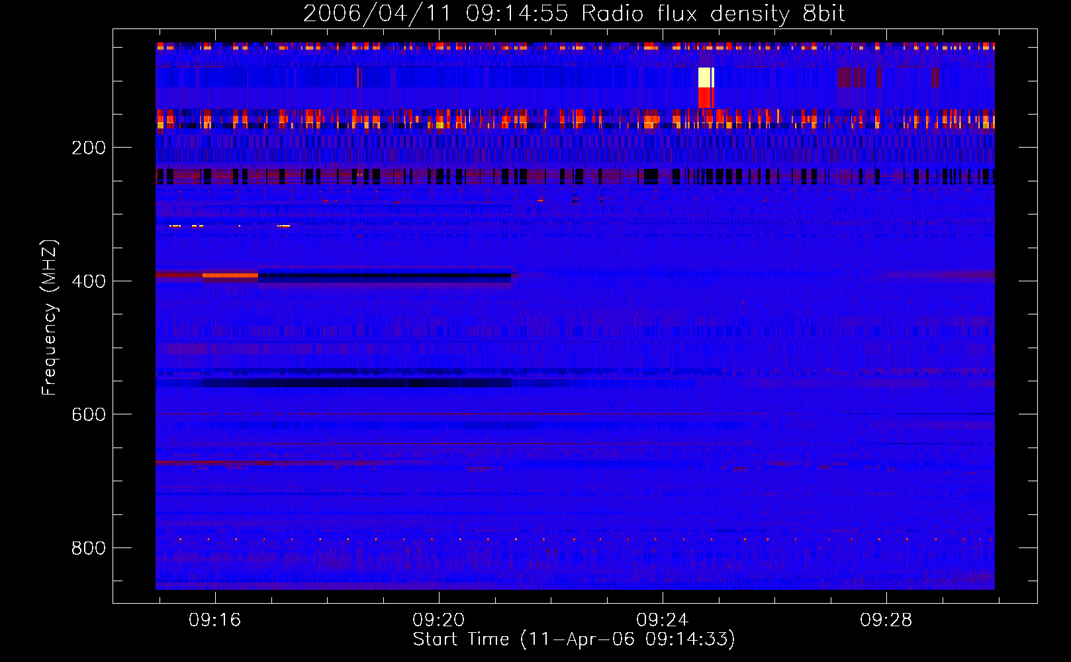The image size is (1071, 662).
Task: Click the 09:20 time tick label
Action: [x=439, y=620]
